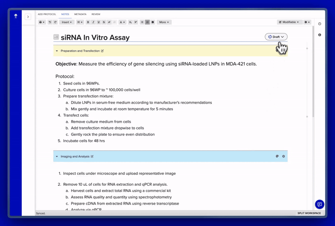
Task: Insert a hyperlink using link icon
Action: click(x=109, y=22)
